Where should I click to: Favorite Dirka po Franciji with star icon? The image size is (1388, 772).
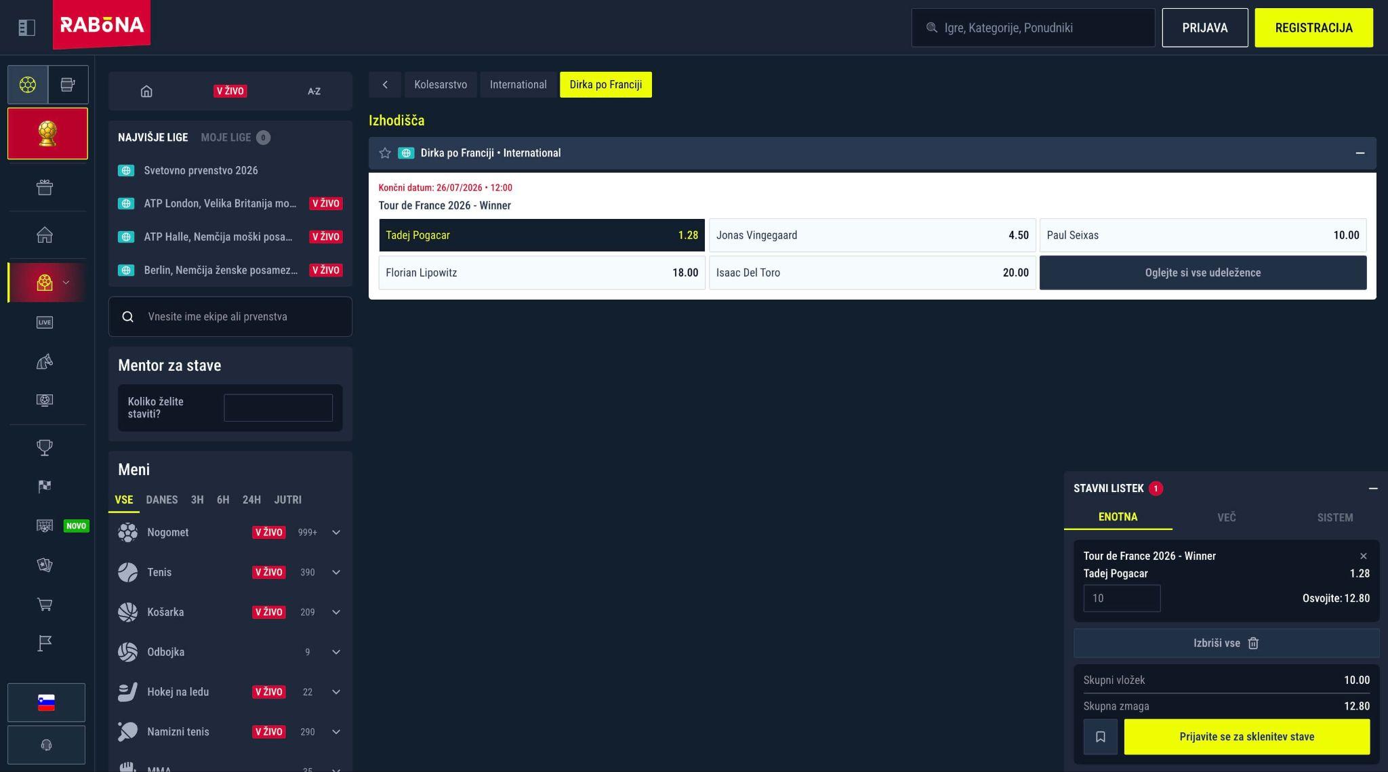point(385,153)
